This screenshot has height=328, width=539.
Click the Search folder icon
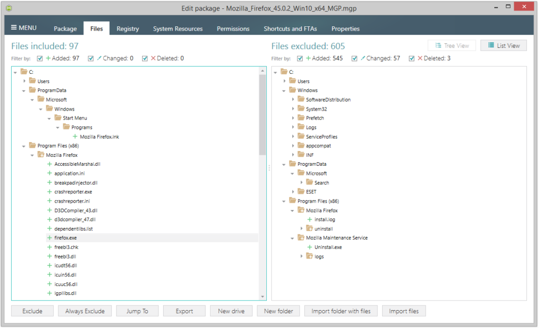[x=310, y=182]
